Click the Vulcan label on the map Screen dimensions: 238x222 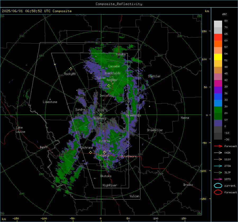[134, 196]
